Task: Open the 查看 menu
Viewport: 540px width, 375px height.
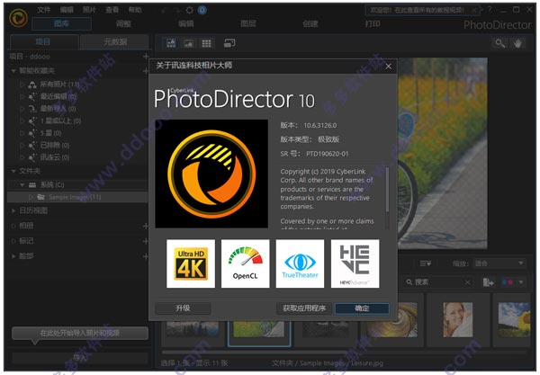Action: tap(112, 10)
